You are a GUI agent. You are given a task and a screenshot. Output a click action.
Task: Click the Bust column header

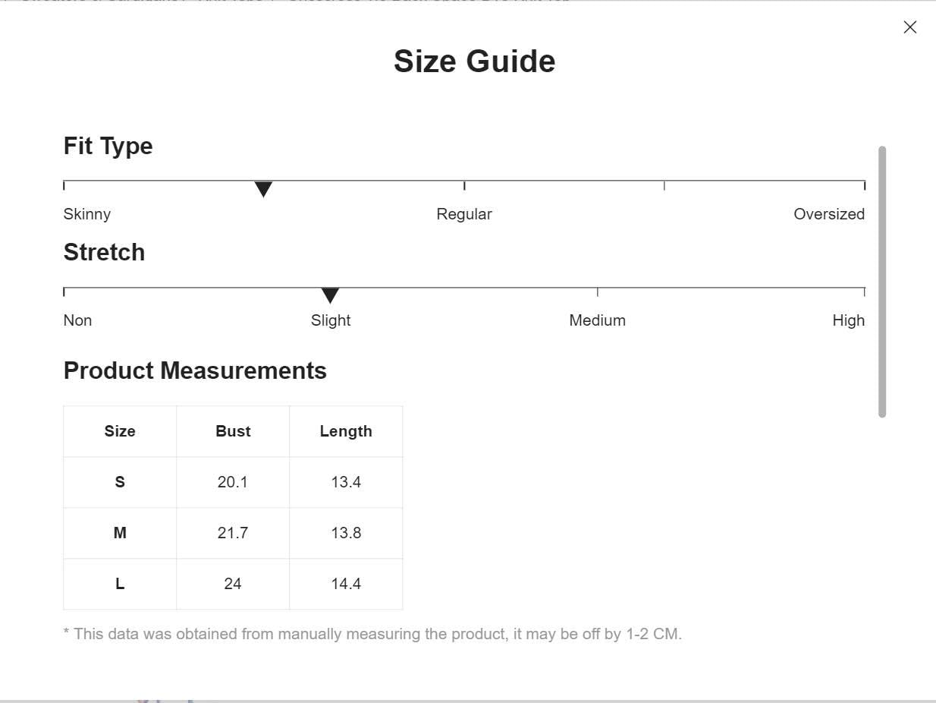pyautogui.click(x=233, y=431)
